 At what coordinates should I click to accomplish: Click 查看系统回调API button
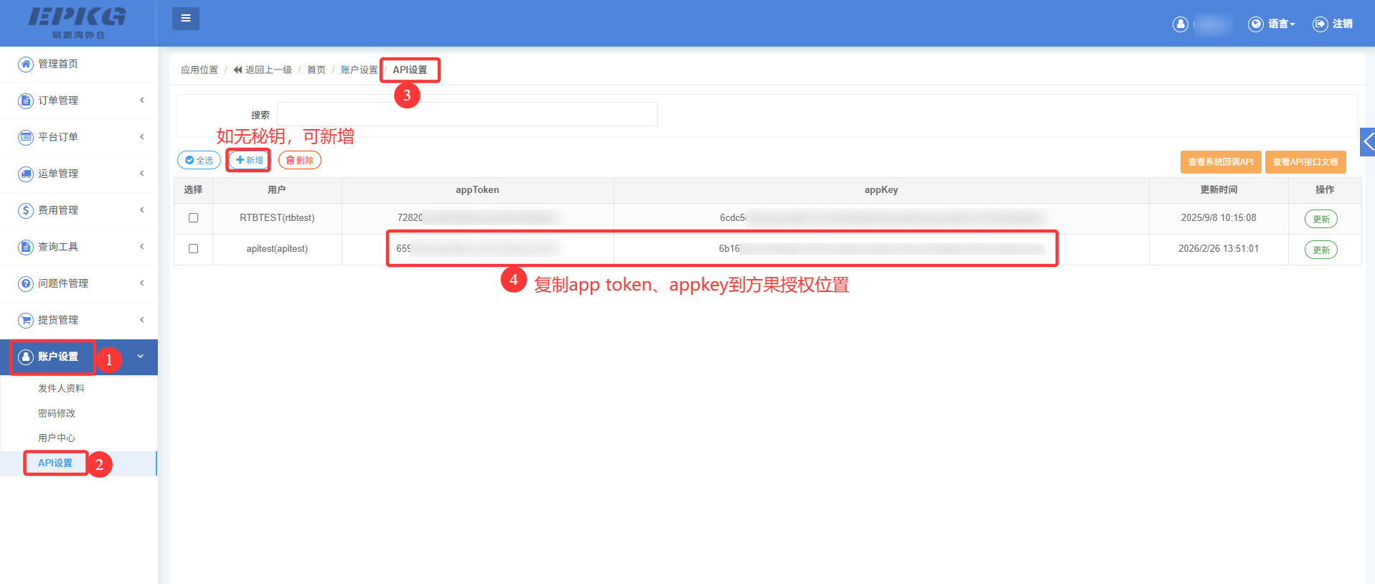(x=1221, y=162)
